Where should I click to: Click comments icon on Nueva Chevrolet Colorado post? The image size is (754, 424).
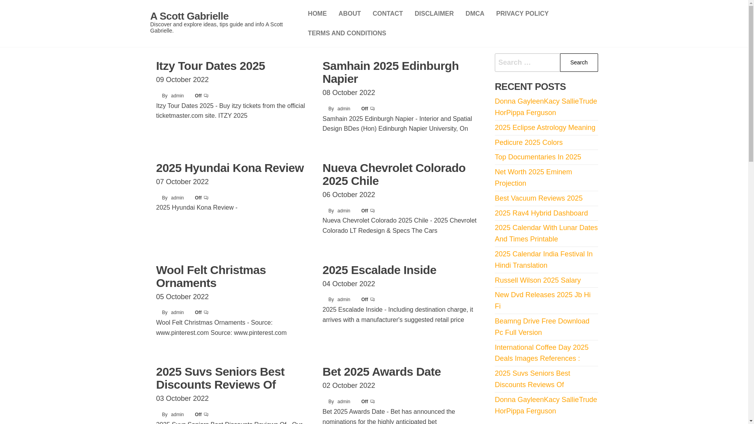coord(372,211)
